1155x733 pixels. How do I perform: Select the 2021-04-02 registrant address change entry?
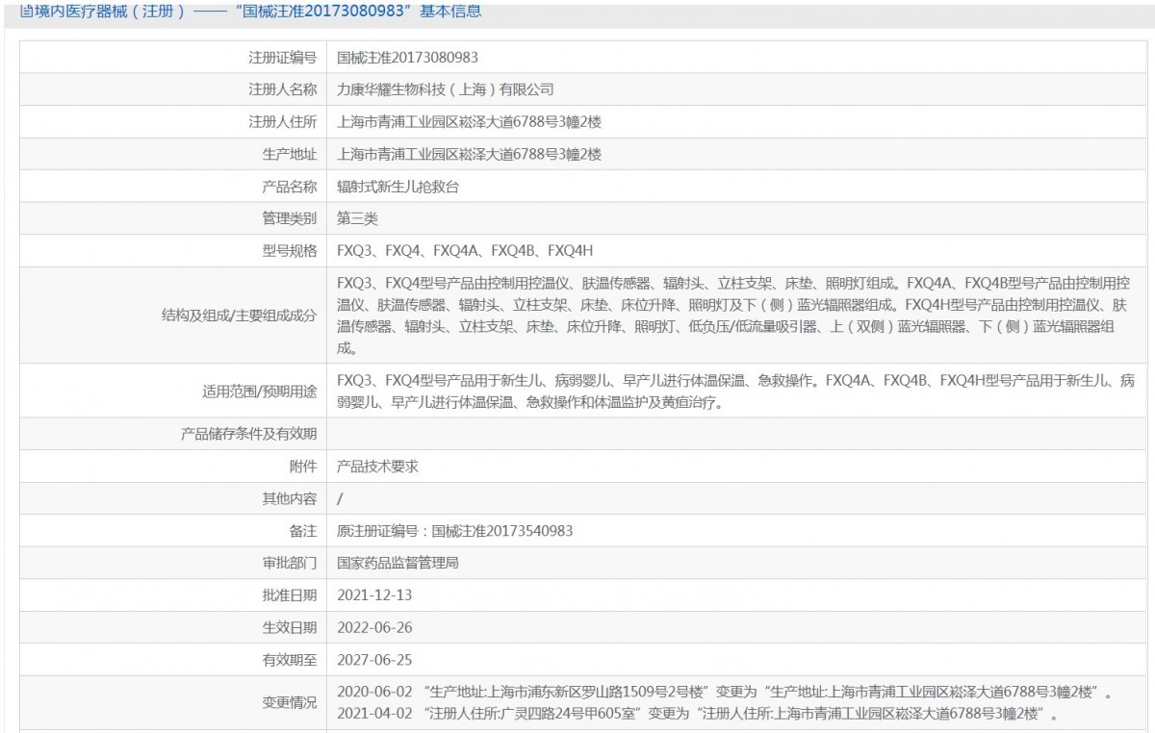tap(699, 715)
